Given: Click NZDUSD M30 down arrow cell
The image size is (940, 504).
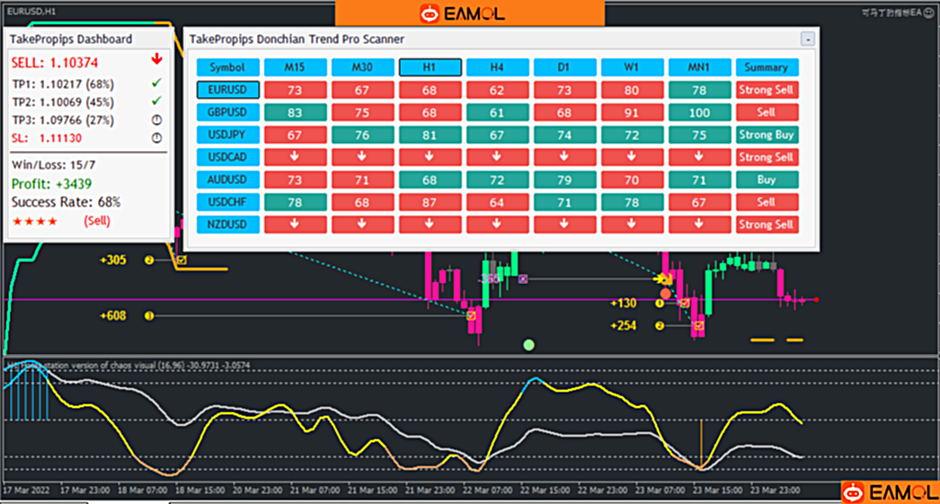Looking at the screenshot, I should pyautogui.click(x=362, y=225).
